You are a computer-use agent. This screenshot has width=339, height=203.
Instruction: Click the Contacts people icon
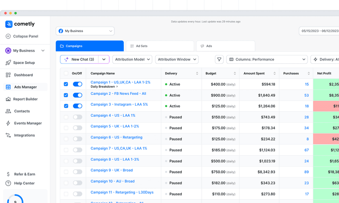tap(8, 111)
